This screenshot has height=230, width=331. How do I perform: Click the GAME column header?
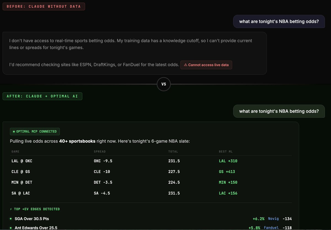(x=15, y=151)
